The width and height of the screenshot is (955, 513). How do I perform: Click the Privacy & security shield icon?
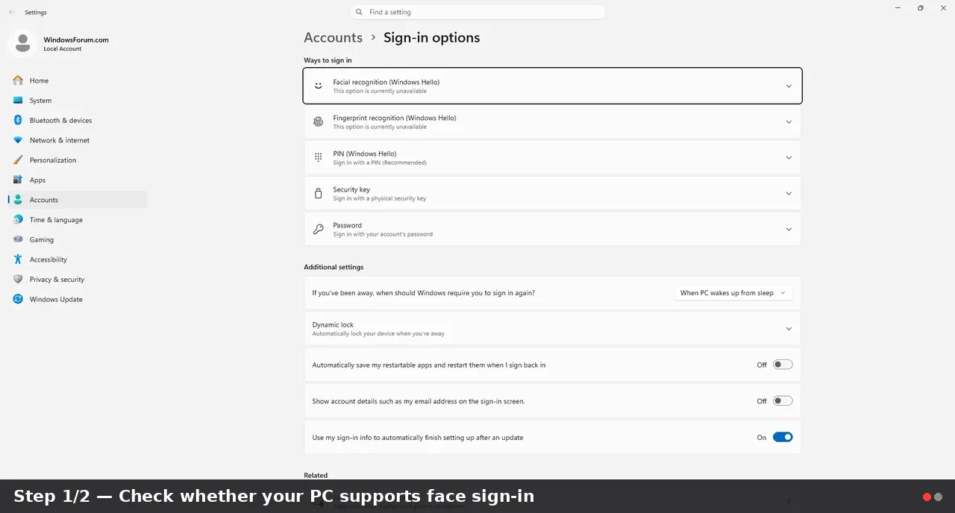click(18, 279)
